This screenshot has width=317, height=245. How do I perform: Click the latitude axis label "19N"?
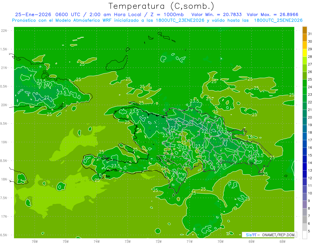[x=4, y=142]
